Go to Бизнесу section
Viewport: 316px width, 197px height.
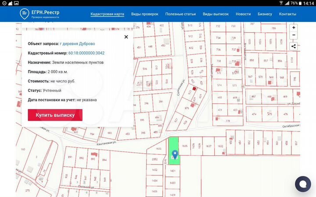(265, 14)
